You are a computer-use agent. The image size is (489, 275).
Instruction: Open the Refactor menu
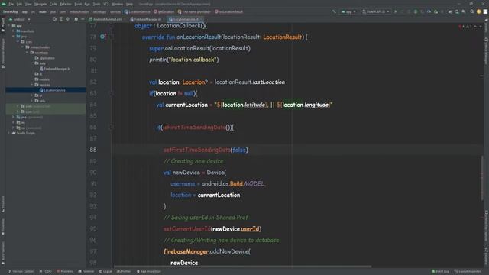click(66, 4)
